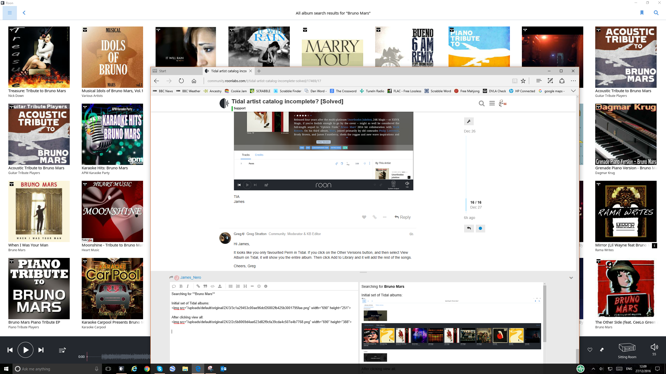This screenshot has width=666, height=374.
Task: Click the wrench topic admin button
Action: [x=469, y=121]
